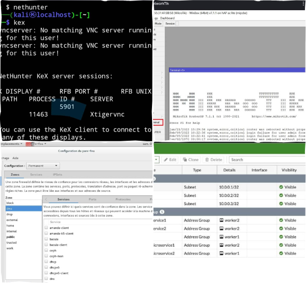
Task: Open the dropdown arrow left of Edit
Action: [x=156, y=160]
